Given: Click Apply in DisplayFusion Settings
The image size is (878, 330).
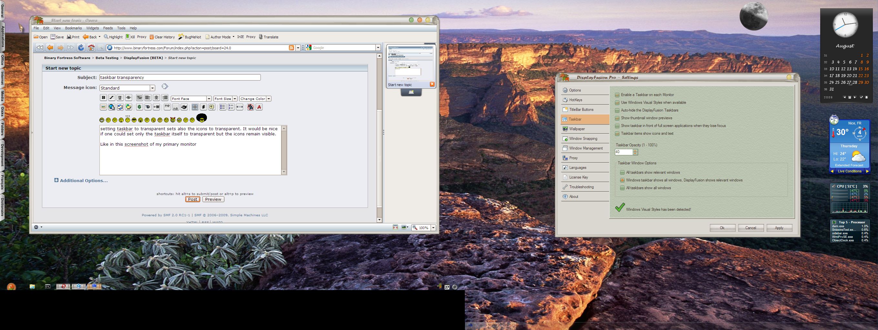Looking at the screenshot, I should pyautogui.click(x=779, y=228).
